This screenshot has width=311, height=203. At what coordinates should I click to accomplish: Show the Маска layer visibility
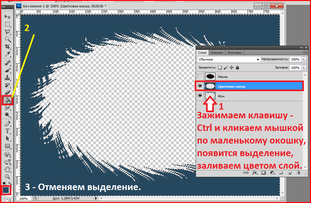[x=200, y=77]
